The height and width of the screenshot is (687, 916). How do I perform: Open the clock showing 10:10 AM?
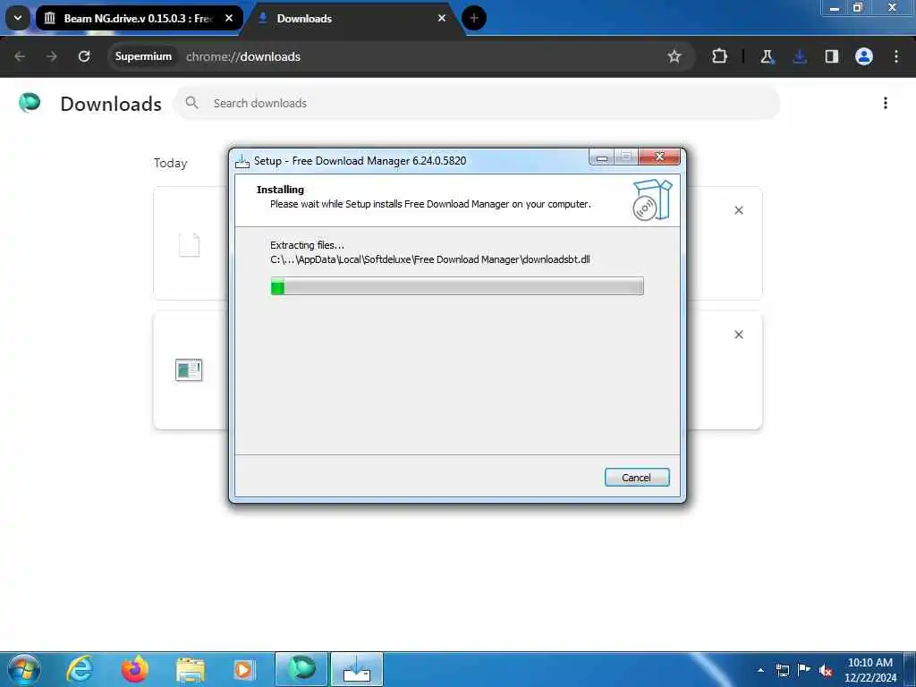[869, 669]
